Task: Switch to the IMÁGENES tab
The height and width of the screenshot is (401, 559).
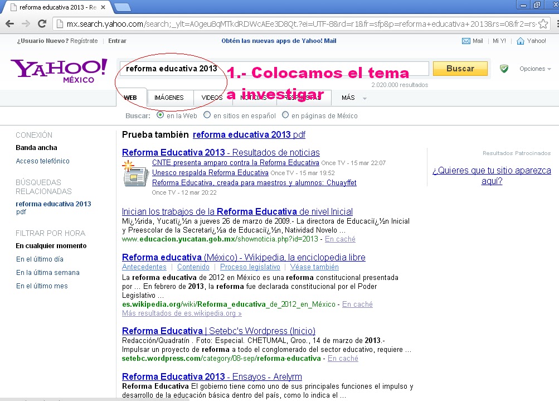Action: (x=169, y=98)
